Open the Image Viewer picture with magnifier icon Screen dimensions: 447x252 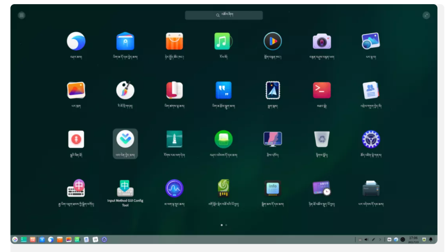[x=370, y=41]
